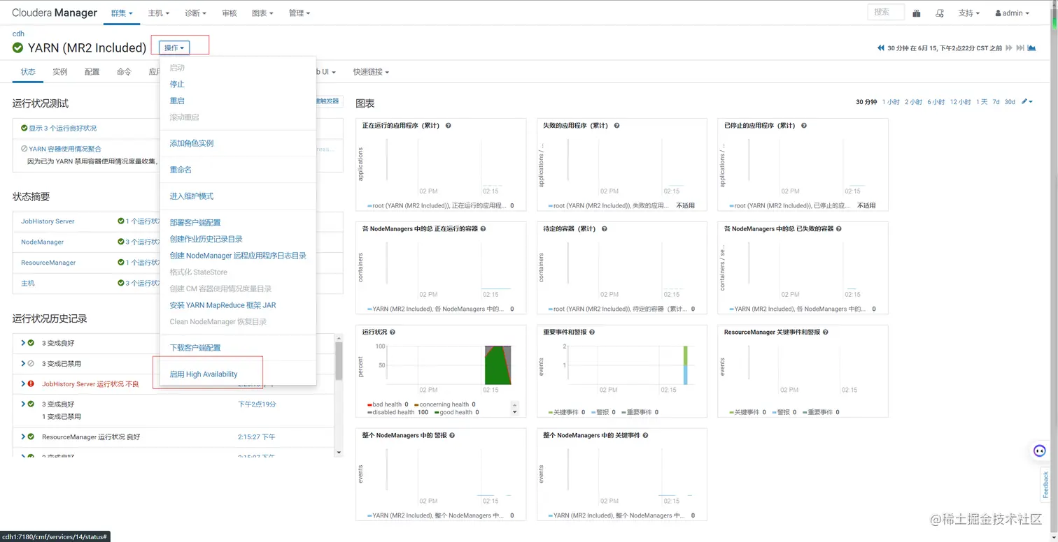Open the 主机 dropdown menu
Viewport: 1058px width, 542px height.
(x=158, y=13)
